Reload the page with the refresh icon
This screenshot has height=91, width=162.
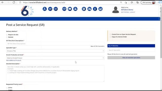point(14,2)
